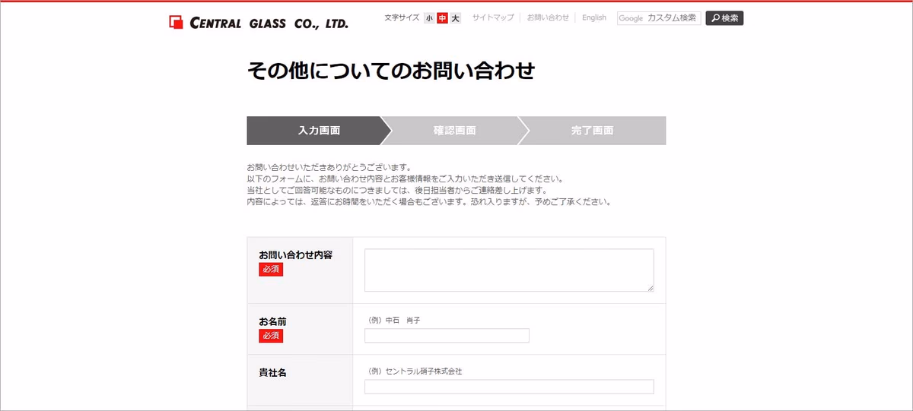
Task: Click the お問い合わせ内容 field label
Action: pyautogui.click(x=295, y=255)
